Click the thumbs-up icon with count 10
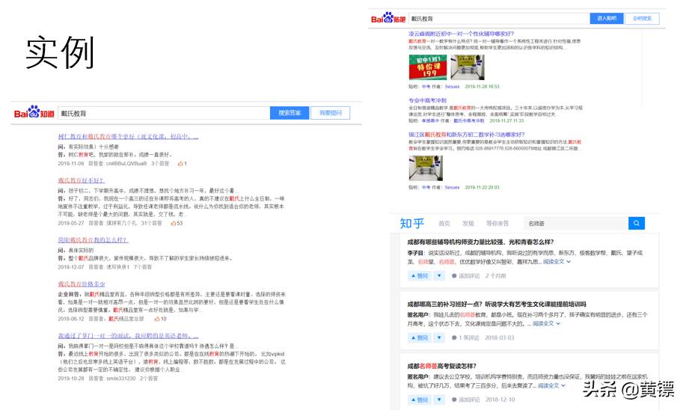Viewport: 686px width, 410px height. point(157,319)
